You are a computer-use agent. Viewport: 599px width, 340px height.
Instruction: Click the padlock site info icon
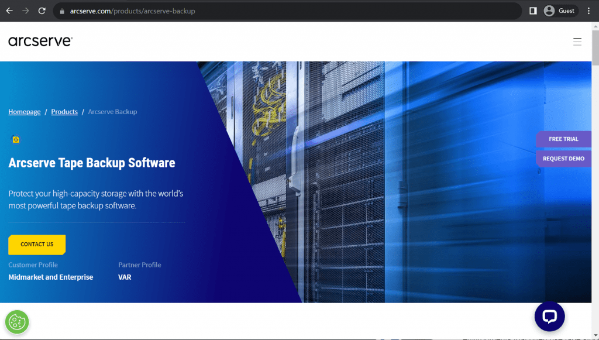[62, 11]
